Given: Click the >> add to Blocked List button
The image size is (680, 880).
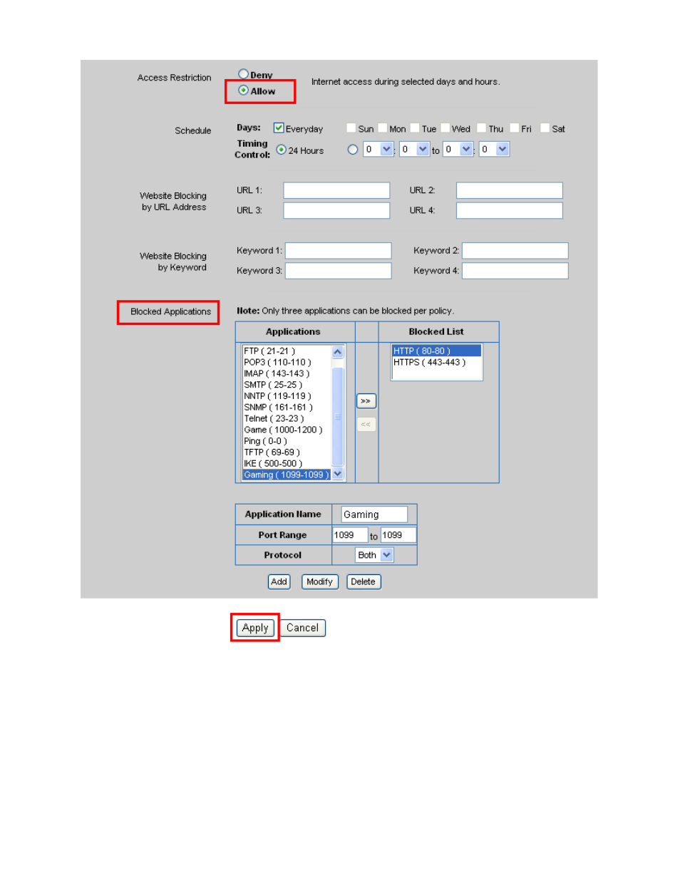Looking at the screenshot, I should [x=366, y=401].
